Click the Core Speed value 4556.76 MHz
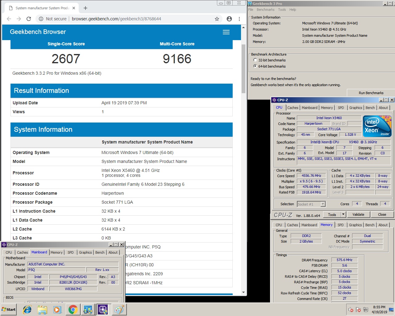The width and height of the screenshot is (395, 316). click(311, 176)
